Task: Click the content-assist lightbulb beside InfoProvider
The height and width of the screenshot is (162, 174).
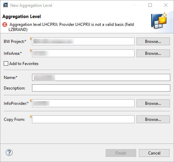Action: [x=31, y=101]
